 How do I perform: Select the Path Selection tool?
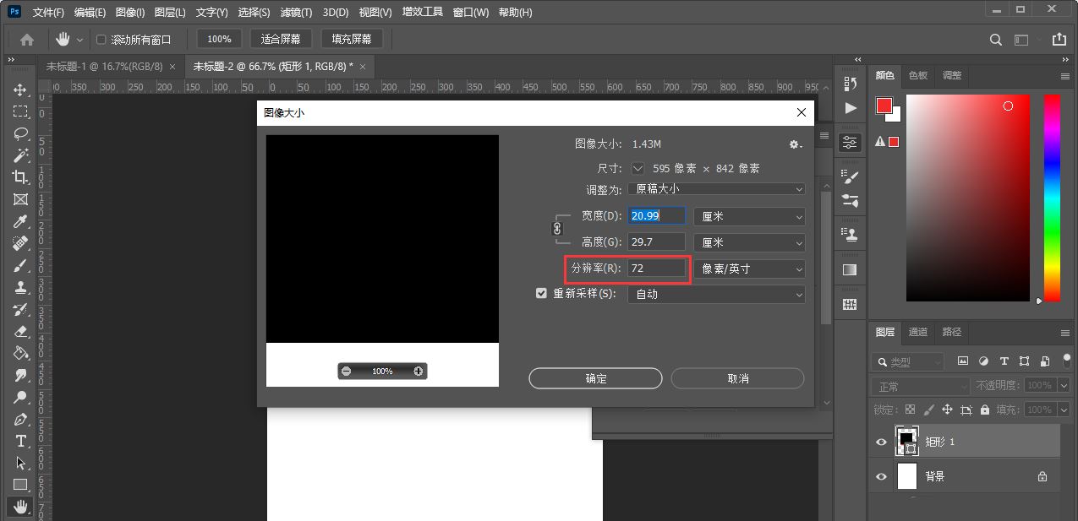click(20, 463)
